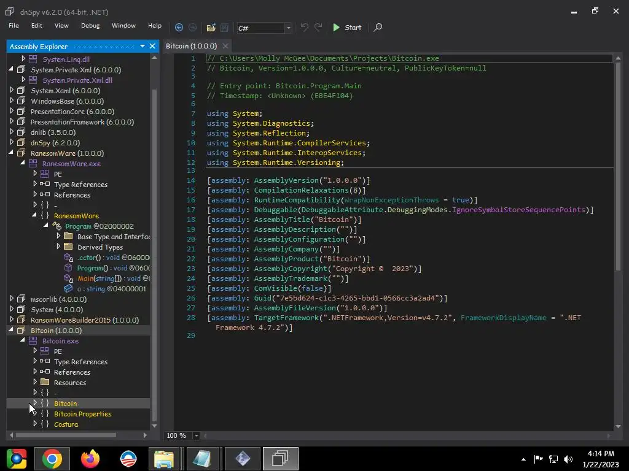The height and width of the screenshot is (471, 629).
Task: Expand the System.Xaml (6.0.0.0) node
Action: [12, 90]
